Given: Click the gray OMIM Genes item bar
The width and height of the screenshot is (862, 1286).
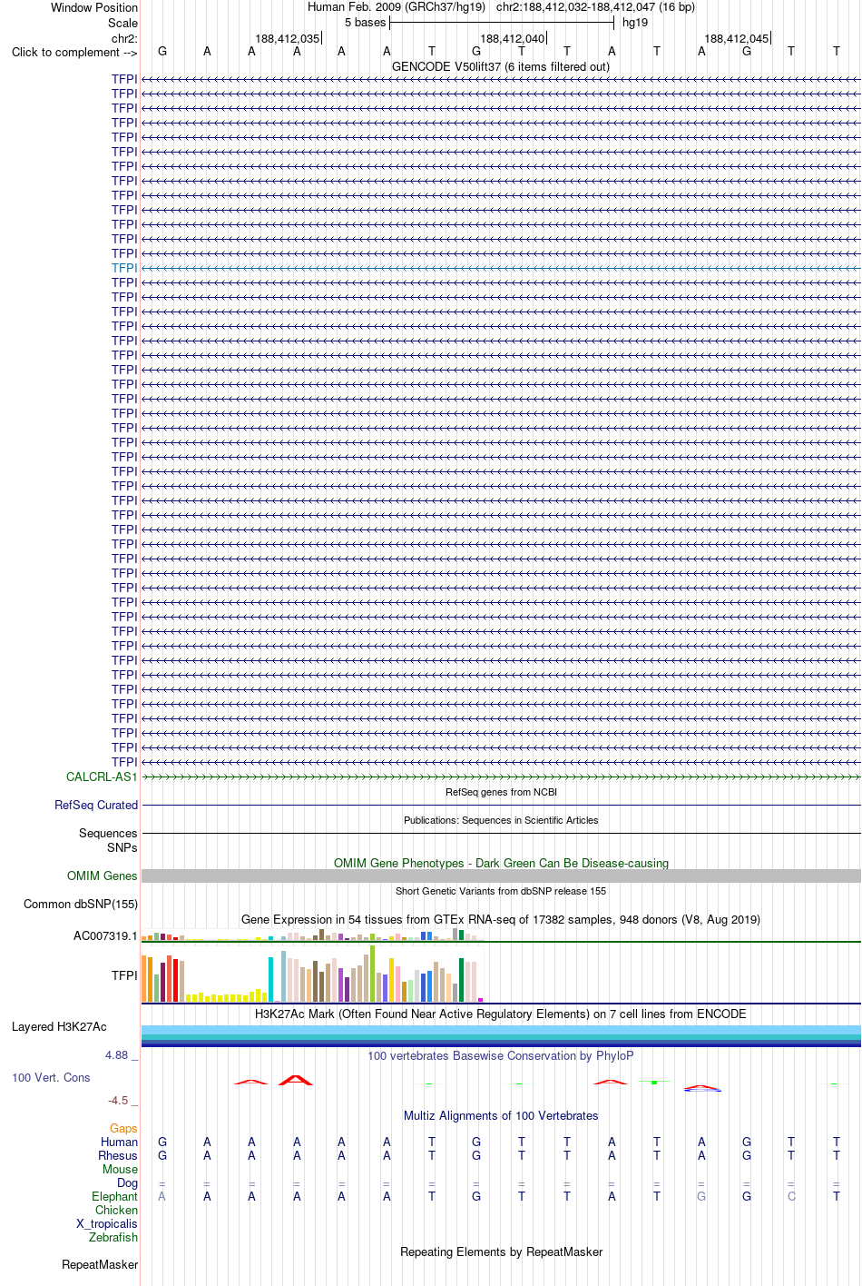Looking at the screenshot, I should pos(501,875).
